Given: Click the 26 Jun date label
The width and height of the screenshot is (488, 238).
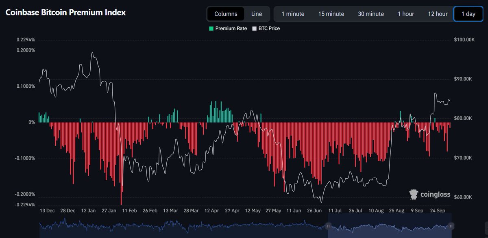Looking at the screenshot, I should click(x=314, y=211).
